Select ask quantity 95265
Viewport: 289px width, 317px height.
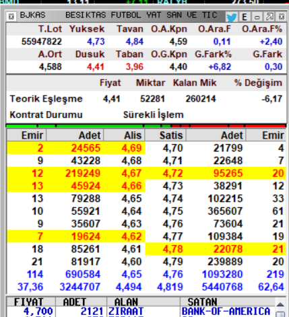coord(228,173)
